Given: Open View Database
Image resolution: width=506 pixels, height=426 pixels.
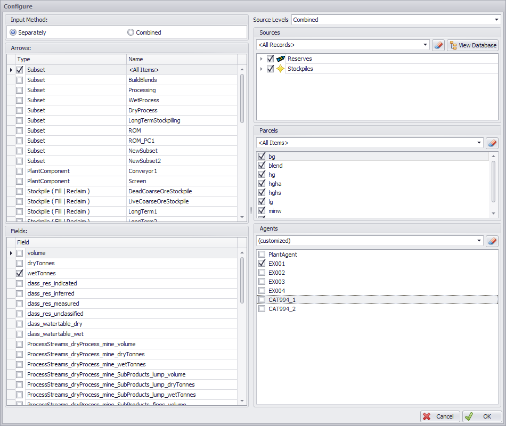Looking at the screenshot, I should (x=472, y=45).
